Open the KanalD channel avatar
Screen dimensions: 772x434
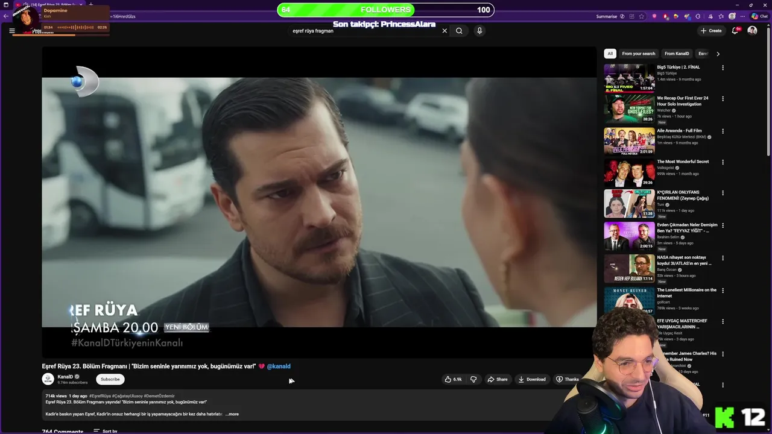coord(48,379)
